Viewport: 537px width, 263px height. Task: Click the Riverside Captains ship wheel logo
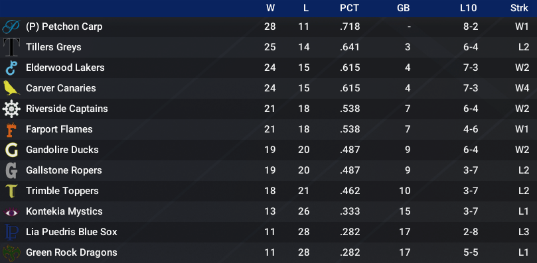[11, 109]
